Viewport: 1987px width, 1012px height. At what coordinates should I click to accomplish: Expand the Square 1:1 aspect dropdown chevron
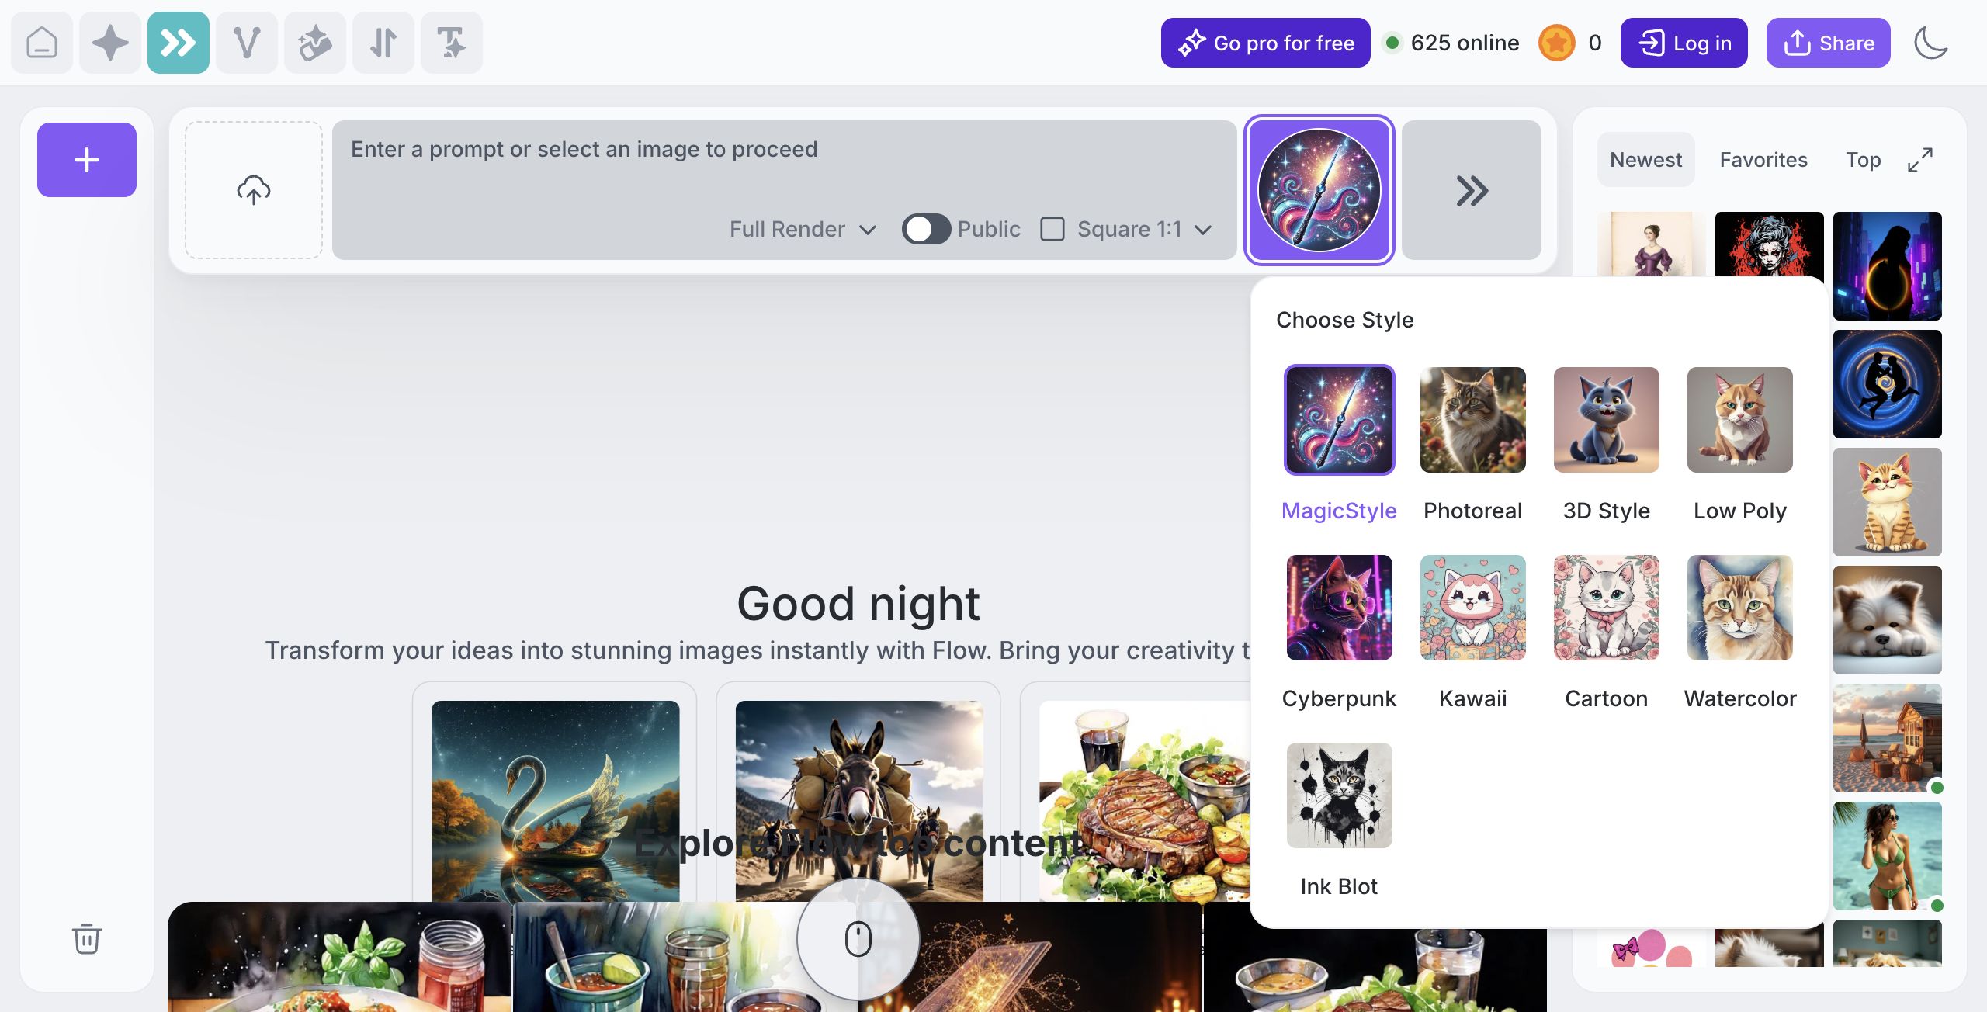[1203, 230]
